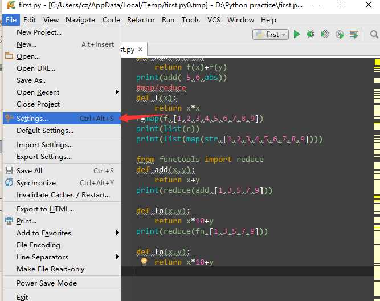380x301 pixels.
Task: Click the Debug bug icon
Action: pyautogui.click(x=310, y=34)
